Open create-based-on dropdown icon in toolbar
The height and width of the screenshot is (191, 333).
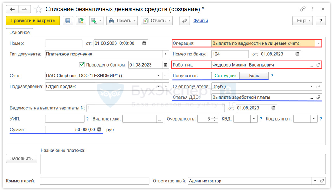tap(96, 21)
